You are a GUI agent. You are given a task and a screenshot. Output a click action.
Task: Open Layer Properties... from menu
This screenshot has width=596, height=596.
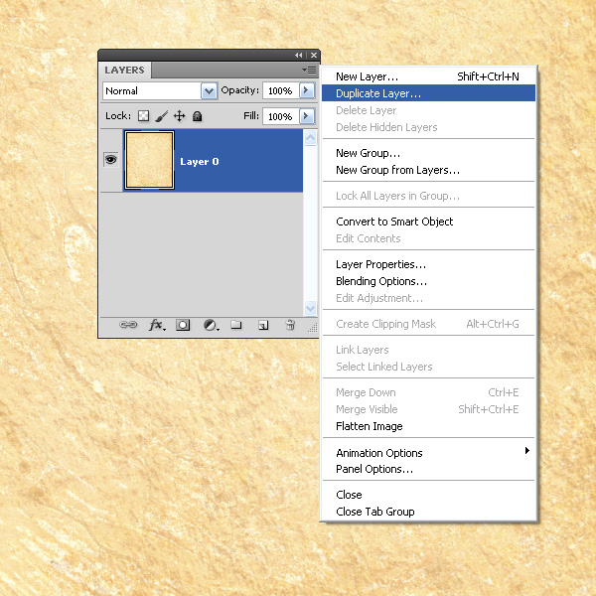(x=428, y=264)
